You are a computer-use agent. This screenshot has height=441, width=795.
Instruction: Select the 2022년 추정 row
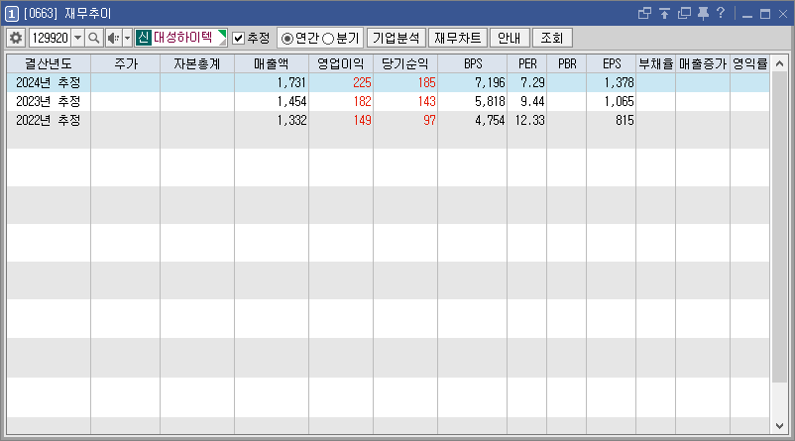388,120
